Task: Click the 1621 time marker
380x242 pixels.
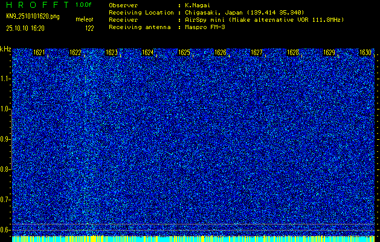Action: [x=39, y=53]
